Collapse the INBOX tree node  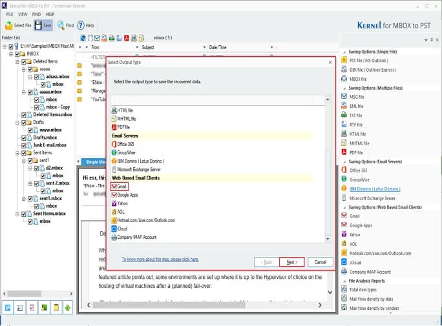click(11, 54)
